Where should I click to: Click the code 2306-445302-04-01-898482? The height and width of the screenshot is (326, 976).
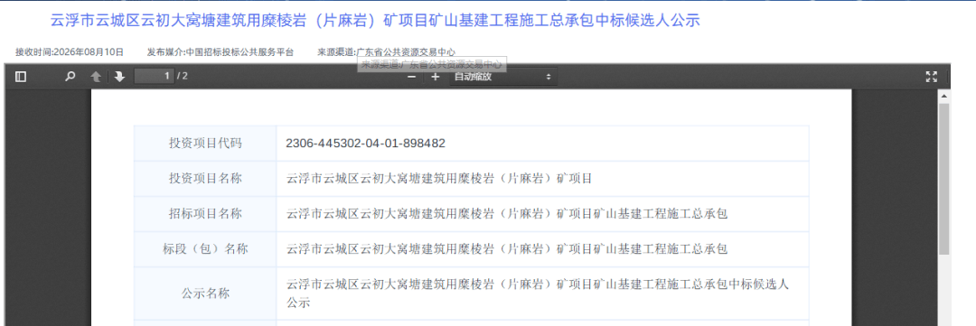click(365, 143)
